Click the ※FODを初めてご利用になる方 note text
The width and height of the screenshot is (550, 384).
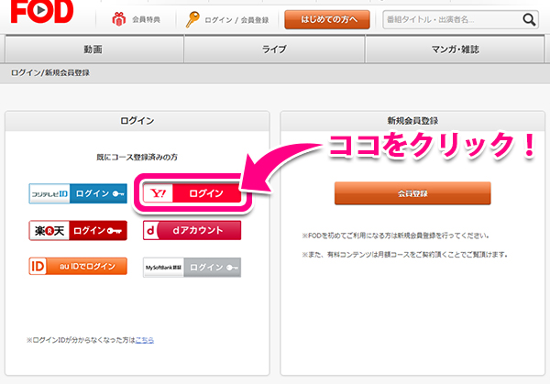[395, 236]
